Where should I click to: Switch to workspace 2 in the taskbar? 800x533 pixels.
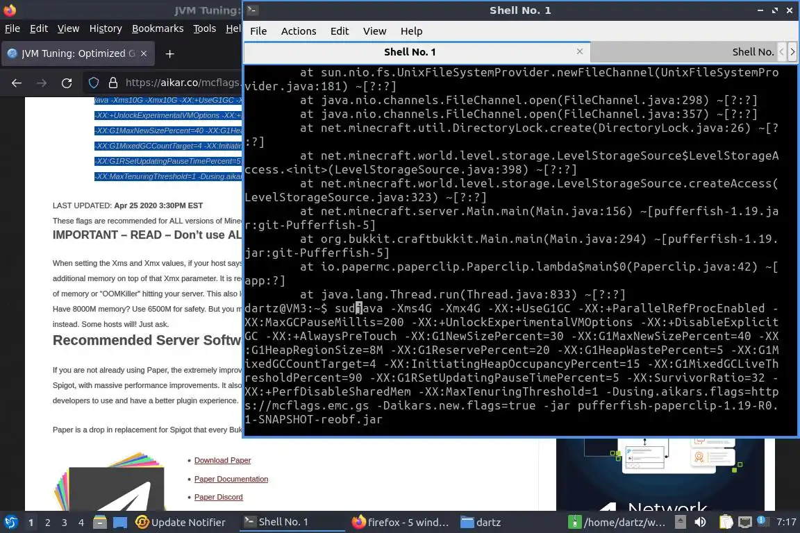coord(47,523)
